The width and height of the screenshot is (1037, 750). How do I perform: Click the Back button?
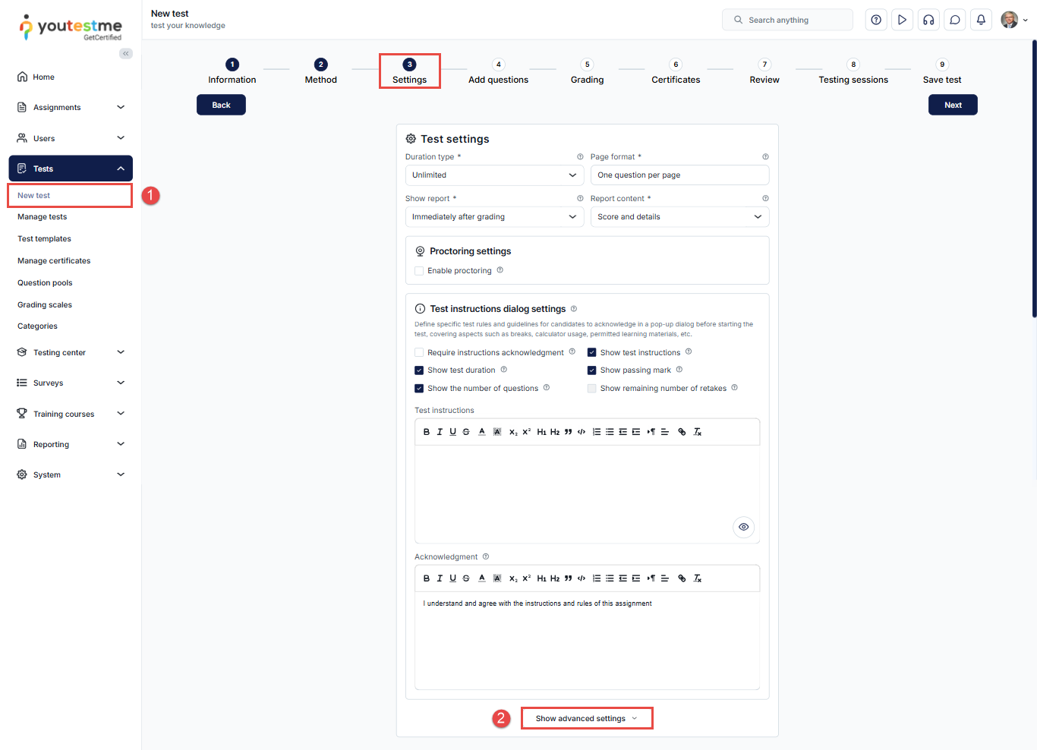221,105
